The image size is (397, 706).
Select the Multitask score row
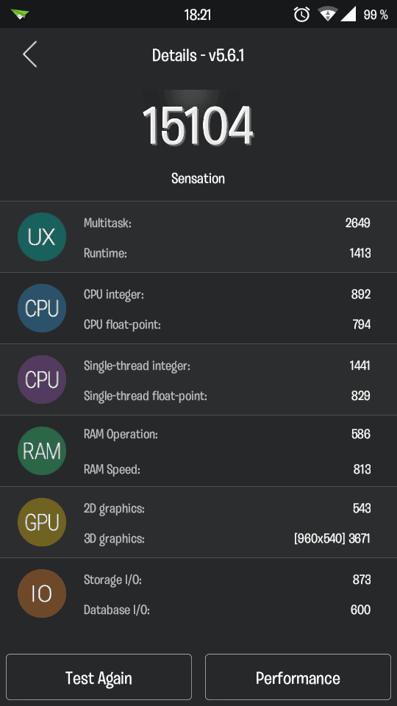(x=227, y=223)
